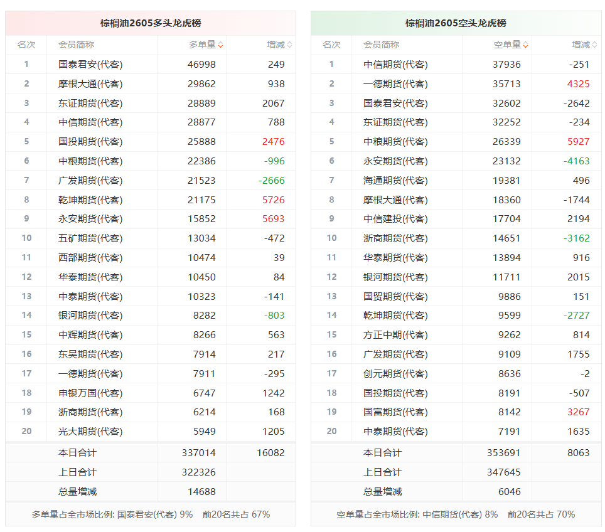Select the 棕榈油2605多头龙虎榜 title
The width and height of the screenshot is (605, 532).
151,23
